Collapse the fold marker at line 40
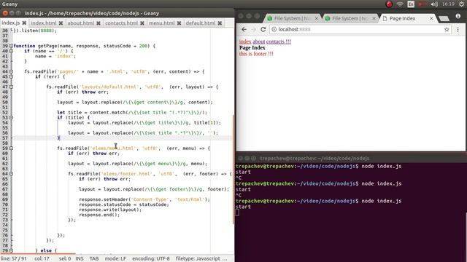467x262 pixels. coord(11,51)
